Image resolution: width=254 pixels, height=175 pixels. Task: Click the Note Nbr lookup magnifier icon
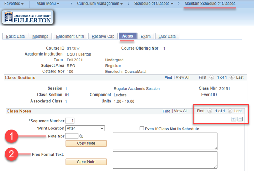pos(81,136)
